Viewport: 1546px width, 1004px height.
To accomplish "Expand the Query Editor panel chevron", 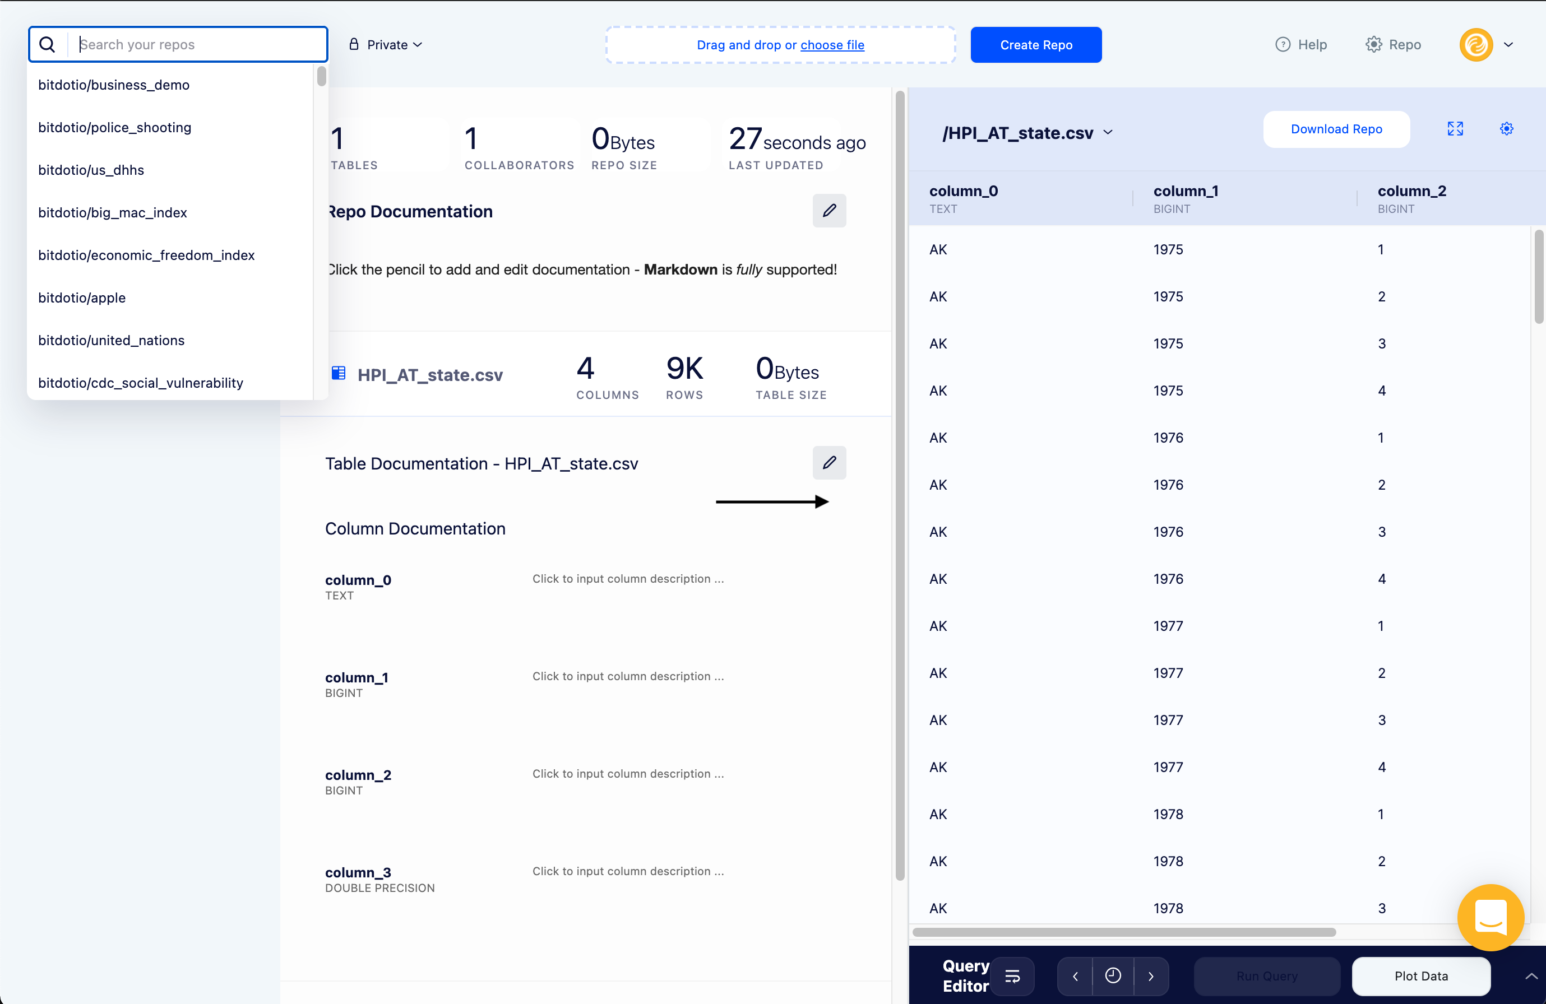I will click(1530, 975).
